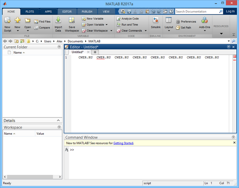The width and height of the screenshot is (239, 188).
Task: Expand the Layout dropdown
Action: [169, 31]
